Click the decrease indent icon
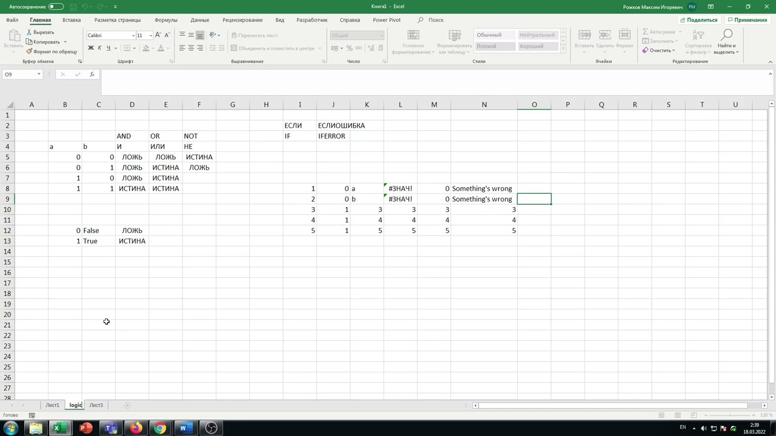The height and width of the screenshot is (436, 776). (x=212, y=48)
